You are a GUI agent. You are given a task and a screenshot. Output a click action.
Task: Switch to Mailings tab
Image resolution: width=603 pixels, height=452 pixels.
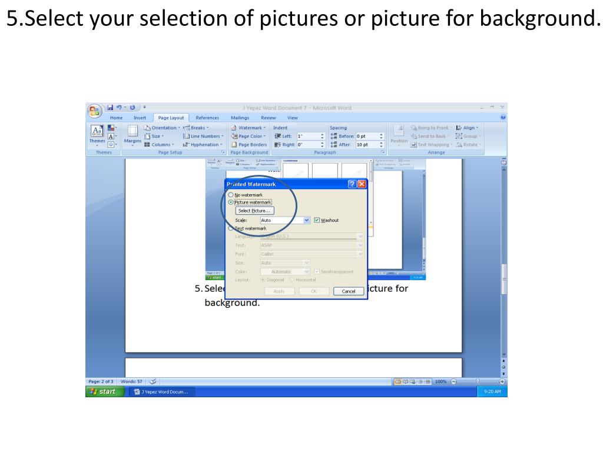point(240,118)
